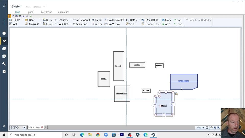This screenshot has height=138, width=245.
Task: Switch to the Options tab
Action: [x=30, y=12]
